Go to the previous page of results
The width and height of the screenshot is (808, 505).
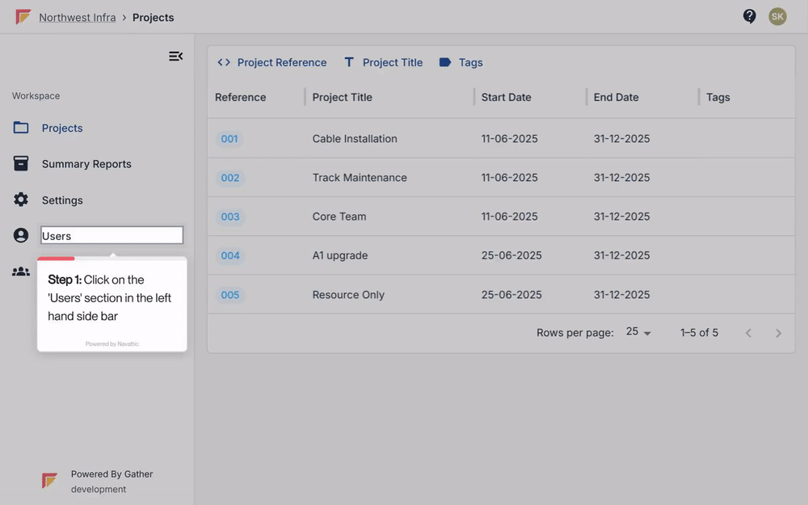tap(748, 334)
